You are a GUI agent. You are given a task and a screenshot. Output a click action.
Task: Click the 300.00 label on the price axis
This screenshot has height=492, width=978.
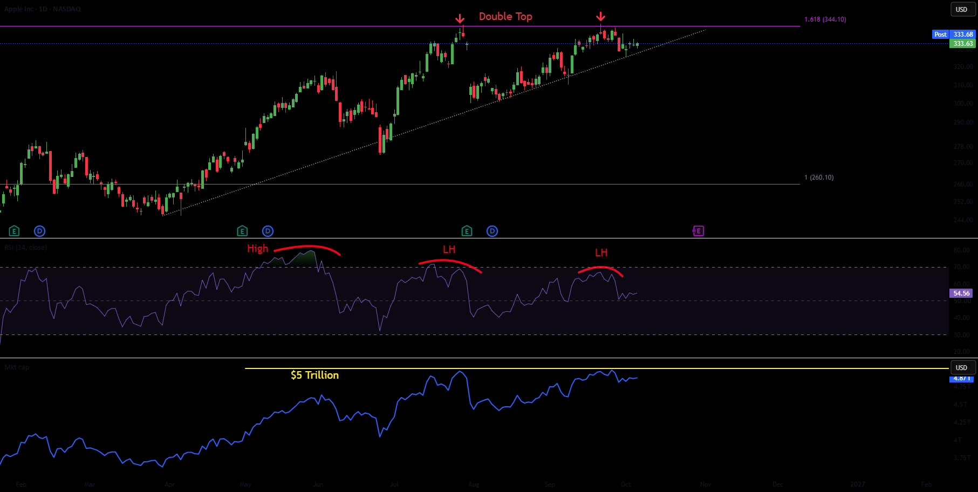click(963, 103)
